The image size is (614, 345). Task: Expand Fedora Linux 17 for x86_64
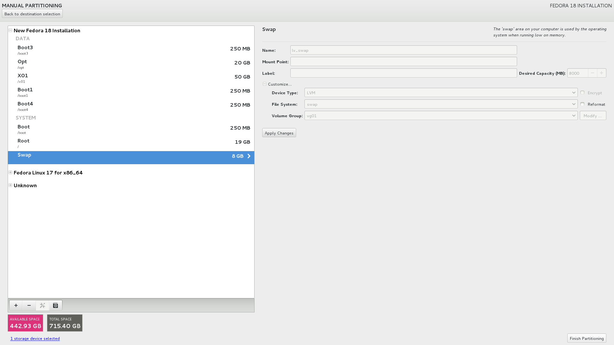pyautogui.click(x=11, y=172)
